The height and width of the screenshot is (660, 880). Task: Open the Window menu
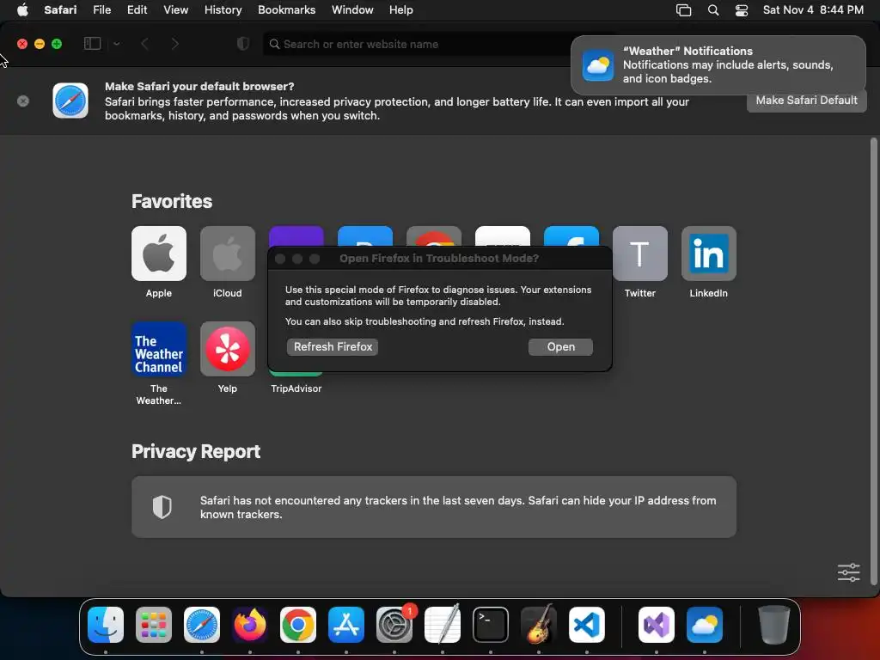[x=352, y=9]
